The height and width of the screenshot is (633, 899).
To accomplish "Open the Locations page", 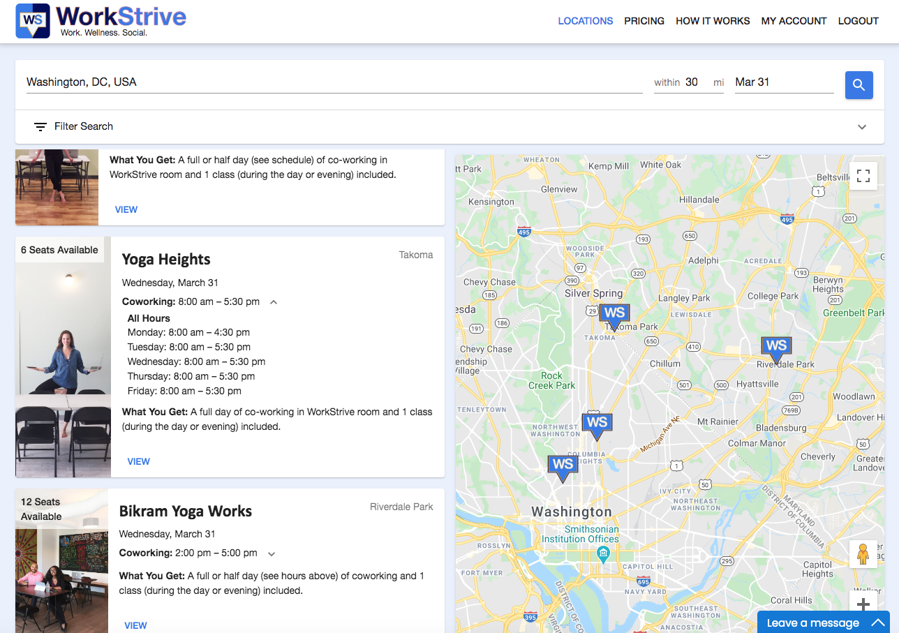I will coord(585,21).
